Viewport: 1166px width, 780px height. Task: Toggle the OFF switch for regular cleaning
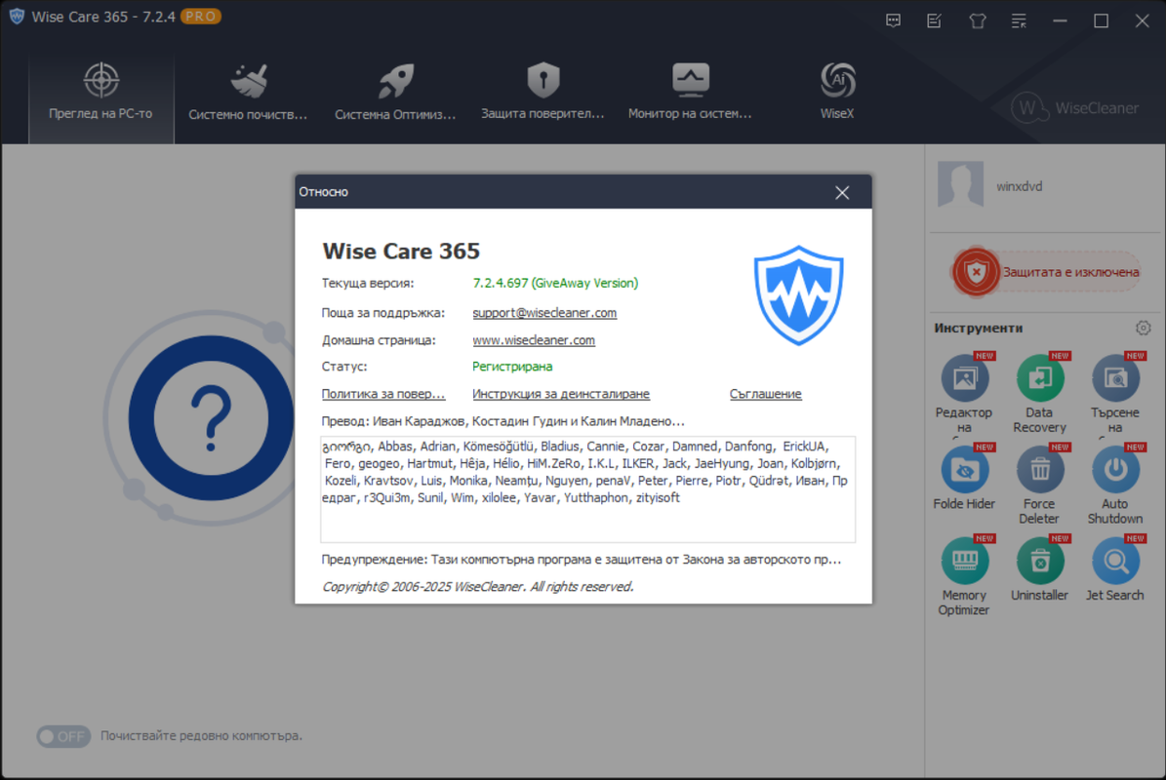pyautogui.click(x=63, y=736)
